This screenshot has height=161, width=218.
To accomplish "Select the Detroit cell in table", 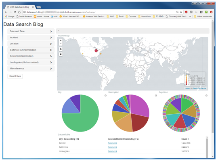I will click(62, 143).
